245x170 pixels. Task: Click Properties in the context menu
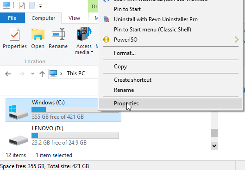click(170, 103)
